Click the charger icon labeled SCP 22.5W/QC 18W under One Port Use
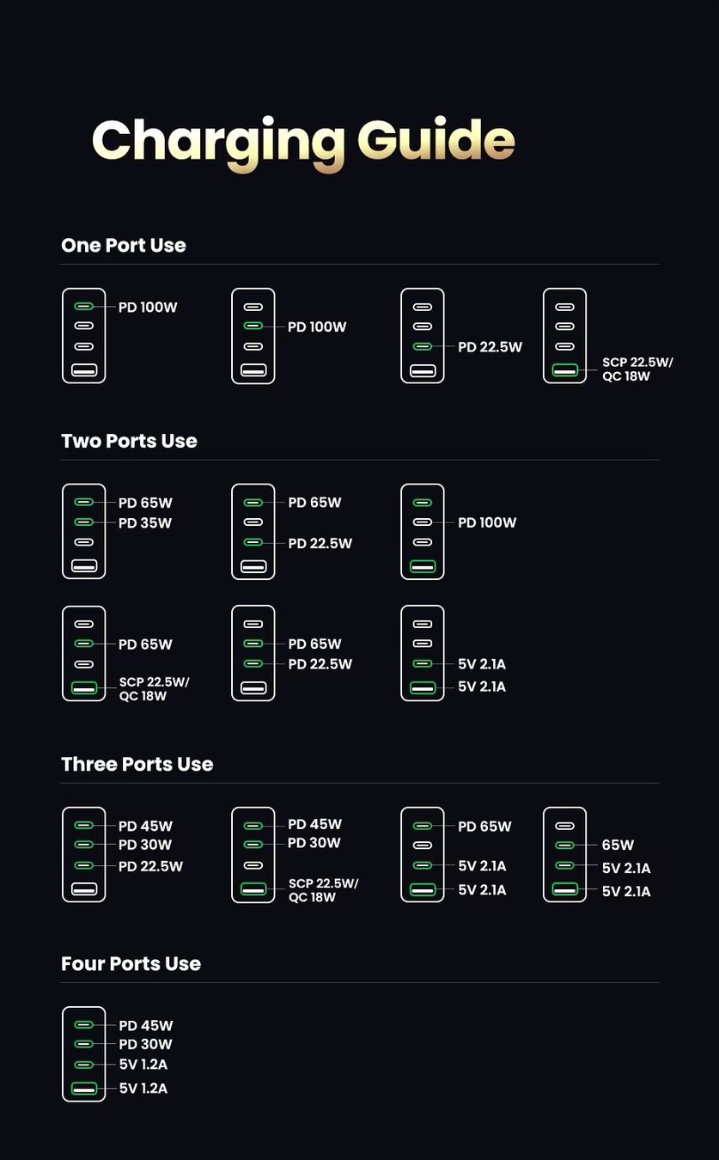 565,336
